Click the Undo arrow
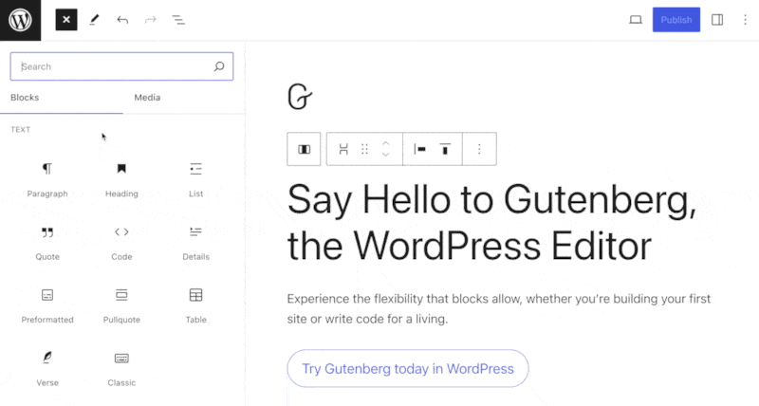The height and width of the screenshot is (406, 759). (122, 20)
